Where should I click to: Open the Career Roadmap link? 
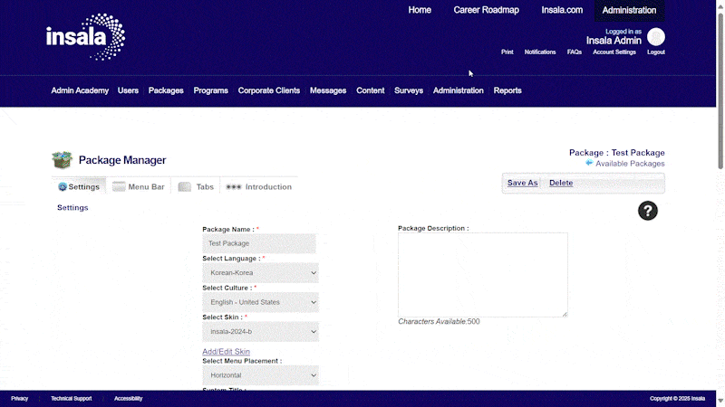pos(486,10)
